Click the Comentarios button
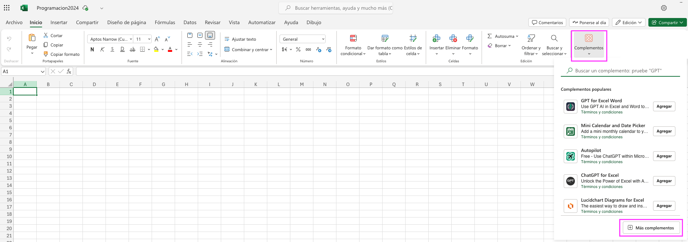 (547, 22)
